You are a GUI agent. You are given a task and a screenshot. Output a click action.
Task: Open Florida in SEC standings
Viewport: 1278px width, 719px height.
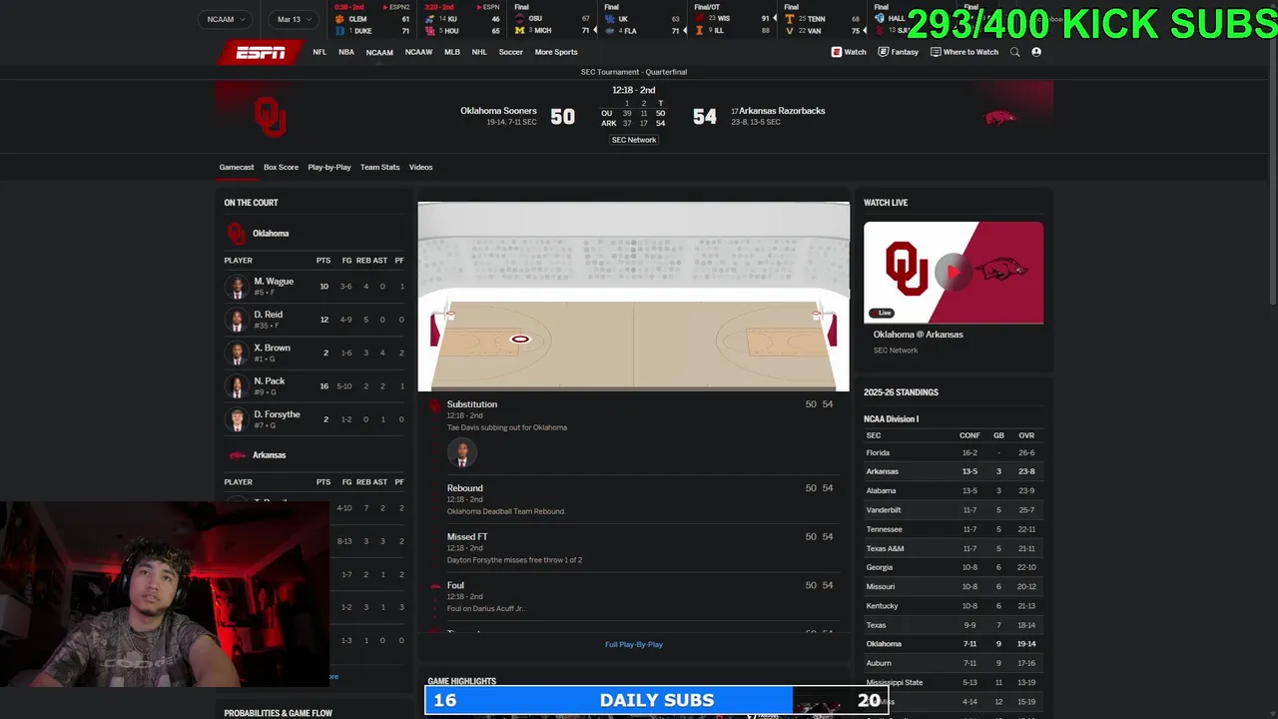coord(878,452)
